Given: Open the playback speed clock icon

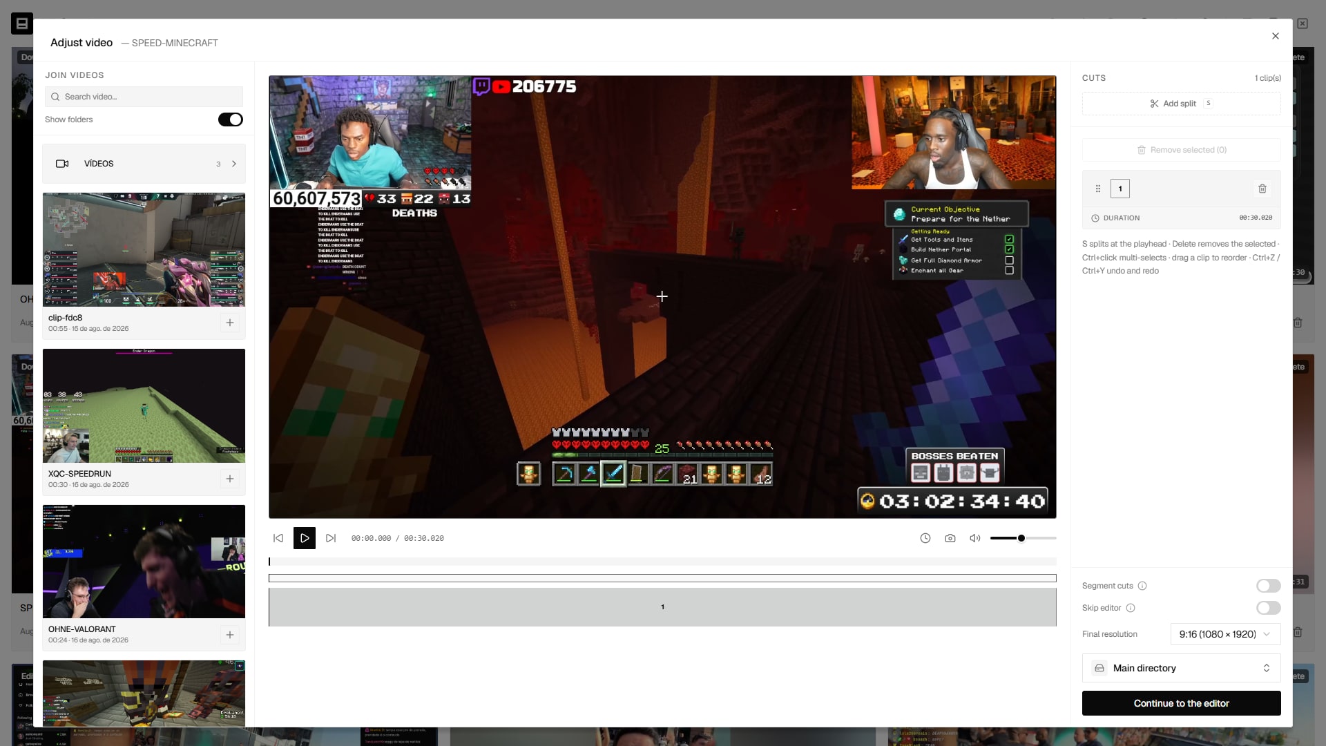Looking at the screenshot, I should (925, 538).
